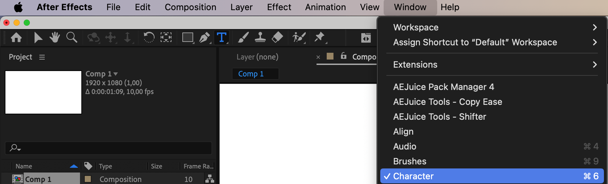Select the Hand tool

[x=55, y=37]
